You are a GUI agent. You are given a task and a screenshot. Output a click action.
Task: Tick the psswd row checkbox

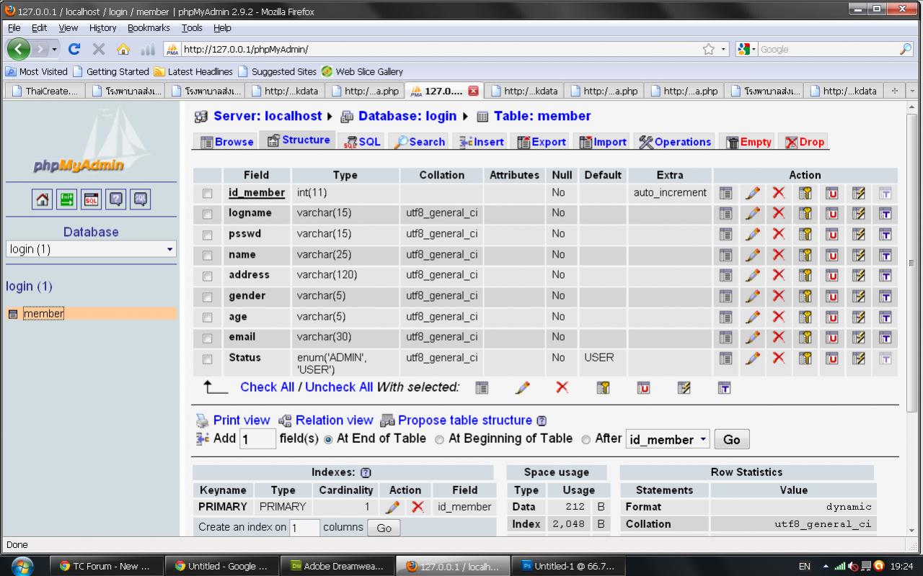208,235
